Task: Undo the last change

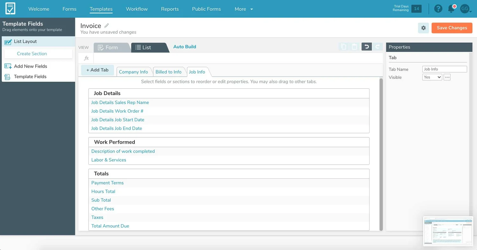Action: coord(366,46)
